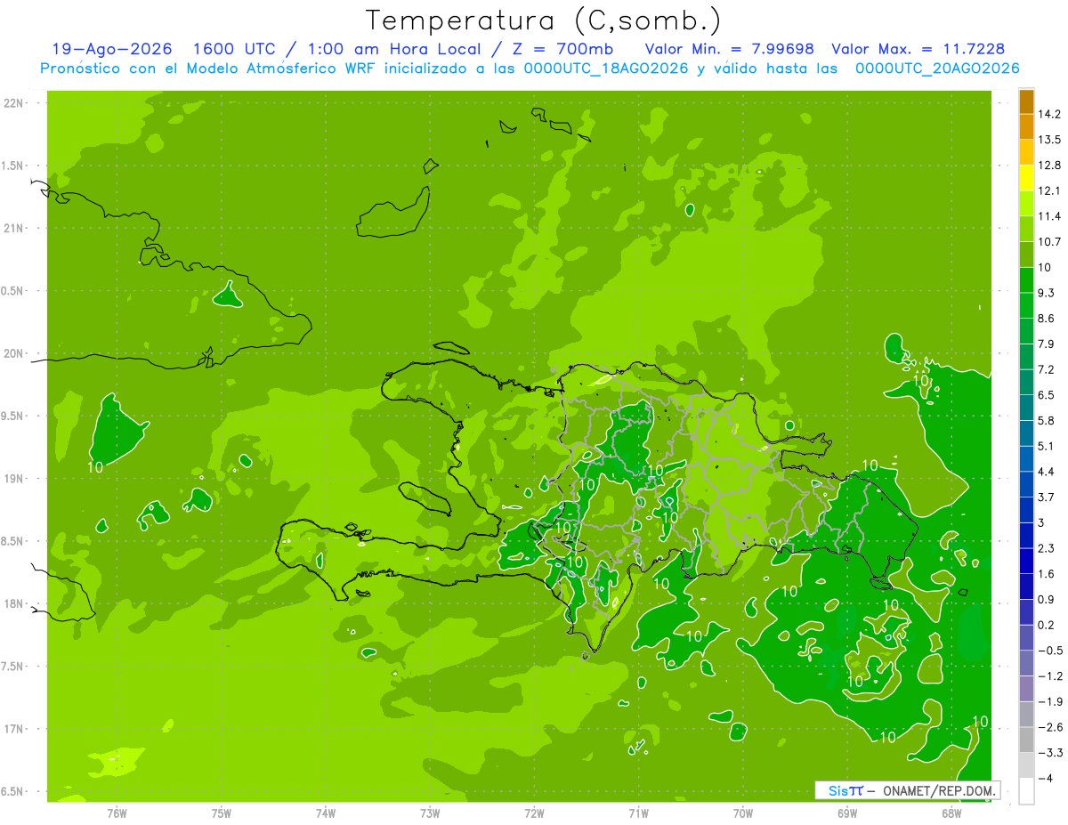Screen dimensions: 1068x825
Task: Pick the green swatch between 9.3 and 10
Action: 1026,280
